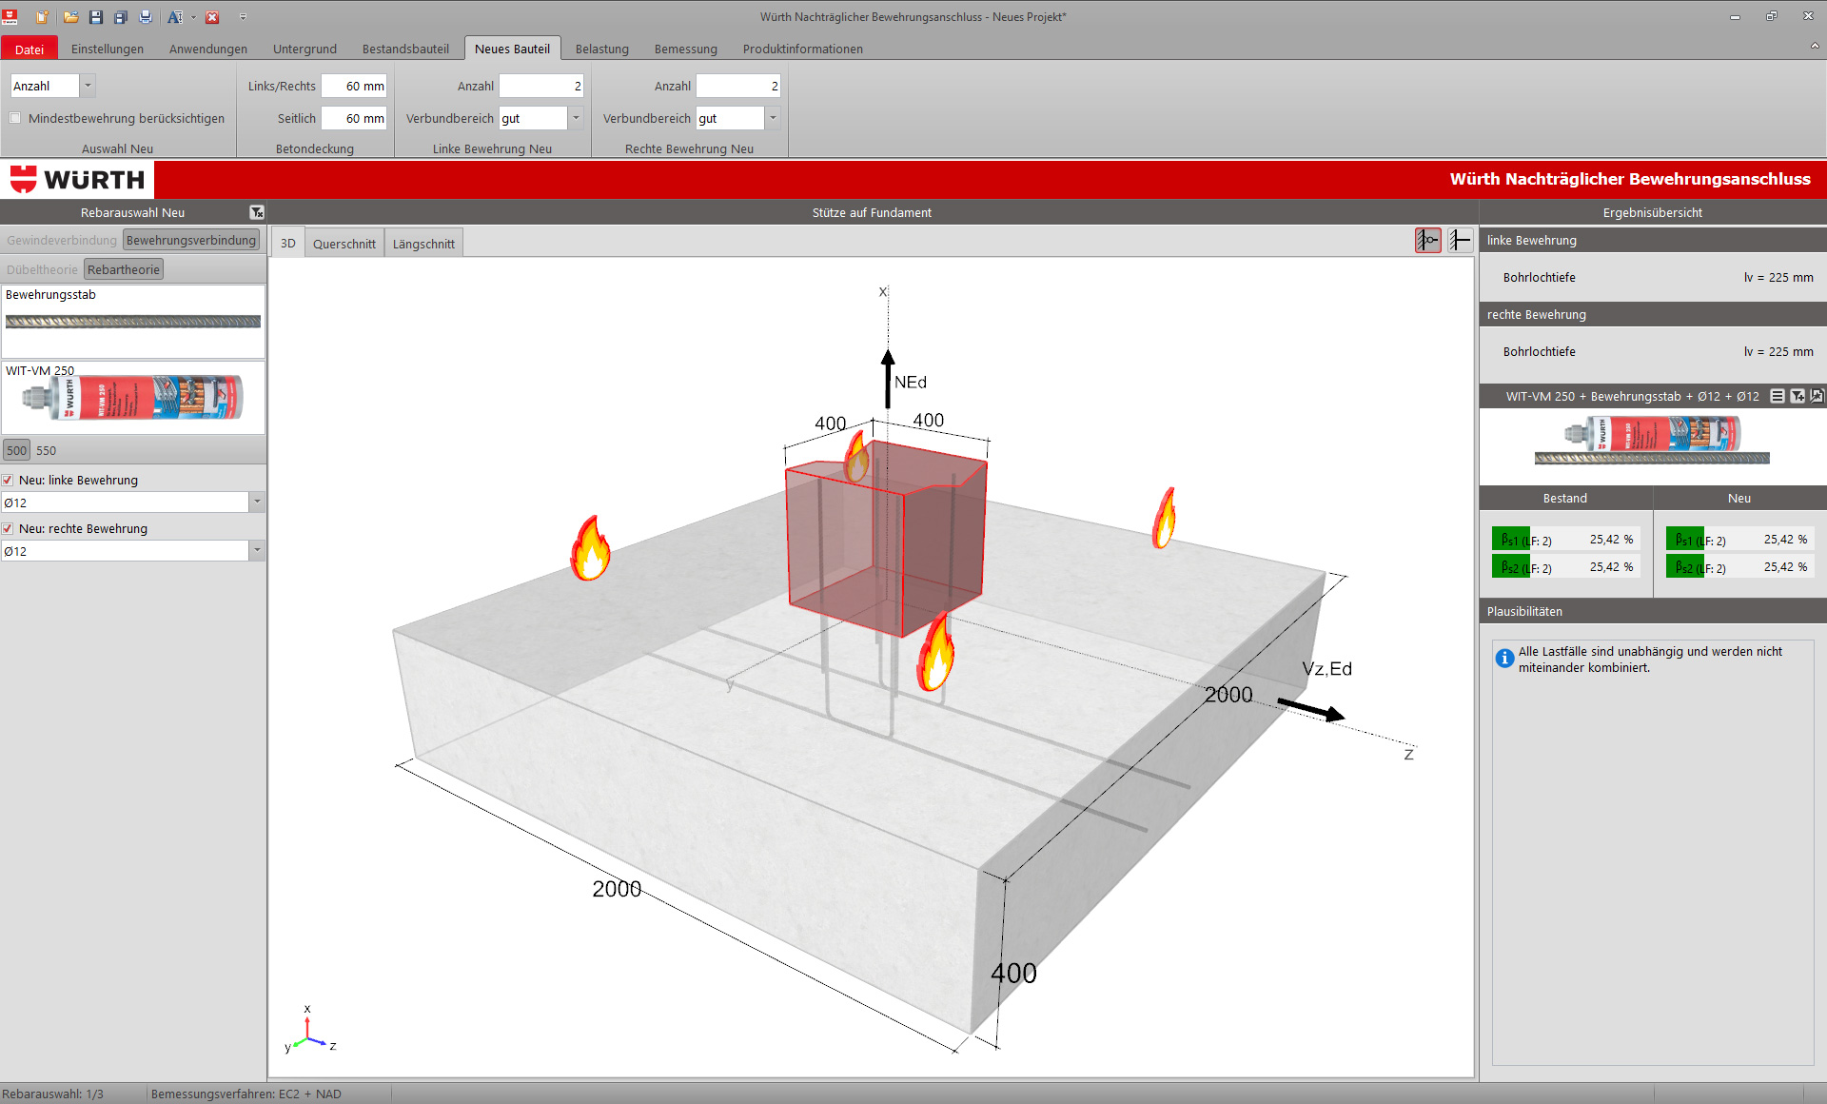This screenshot has height=1104, width=1827.
Task: Open the Anwendungen ribbon tab
Action: pyautogui.click(x=208, y=49)
